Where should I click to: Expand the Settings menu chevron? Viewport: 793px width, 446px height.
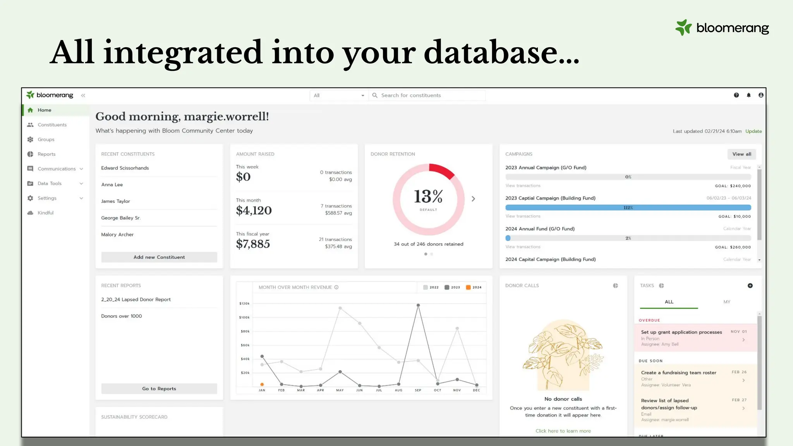coord(81,198)
